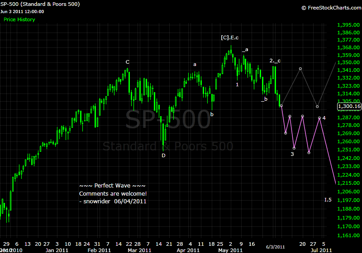The height and width of the screenshot is (253, 362).
Task: Select the 1,215.00 price axis label
Action: (348, 183)
